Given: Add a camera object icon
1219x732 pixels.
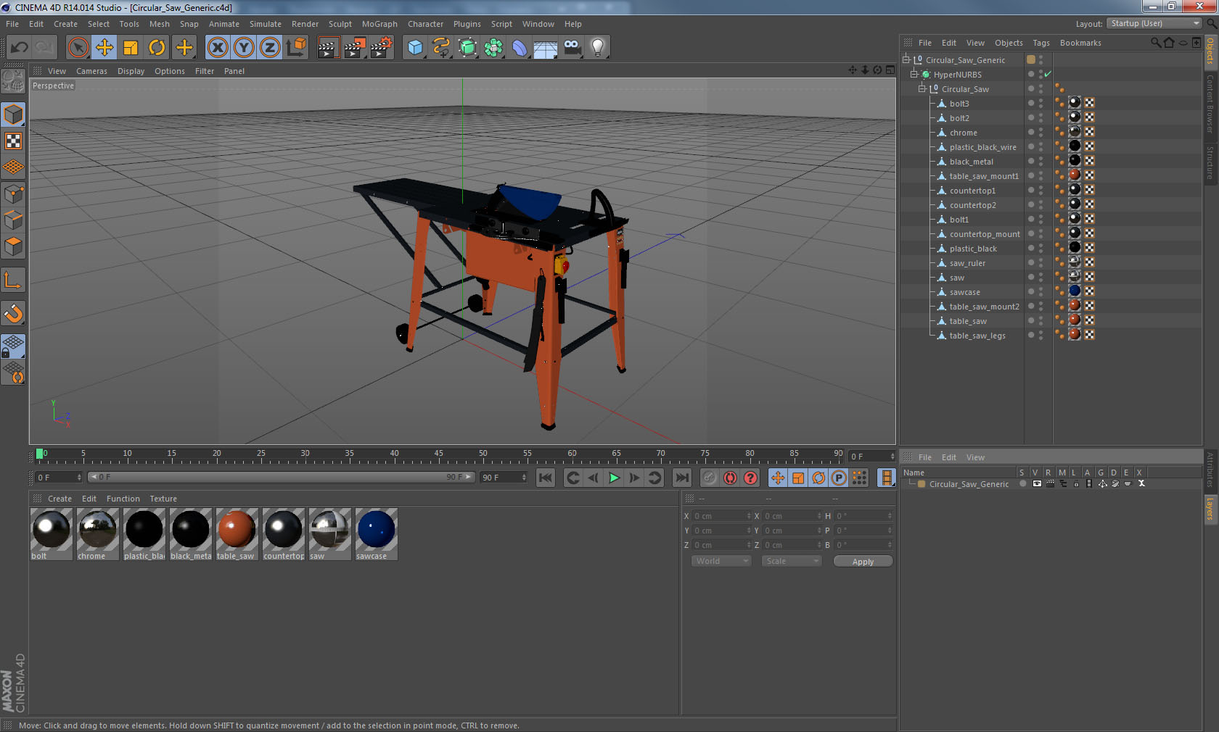Looking at the screenshot, I should (572, 48).
